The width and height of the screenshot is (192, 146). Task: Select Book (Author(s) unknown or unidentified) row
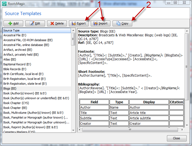pyautogui.click(x=37, y=98)
